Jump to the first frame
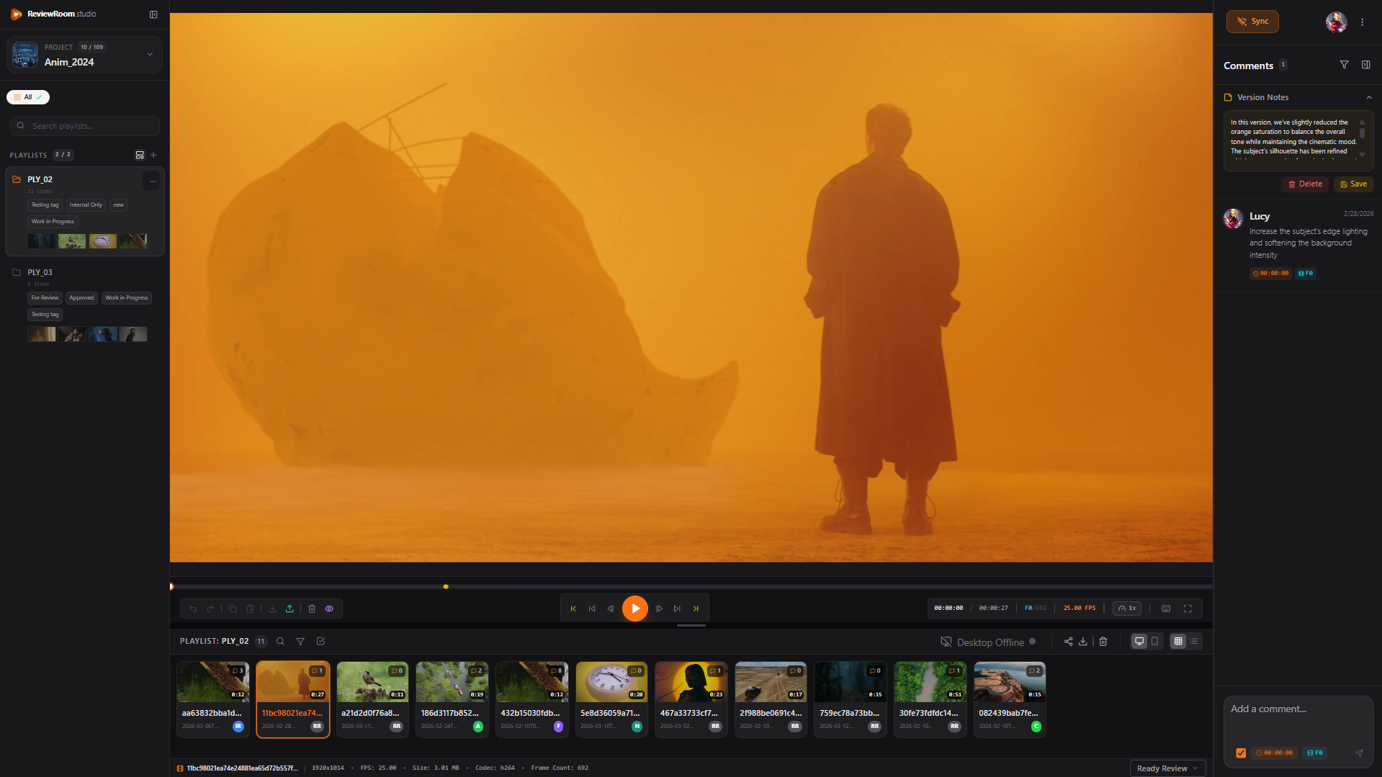1382x777 pixels. tap(573, 609)
